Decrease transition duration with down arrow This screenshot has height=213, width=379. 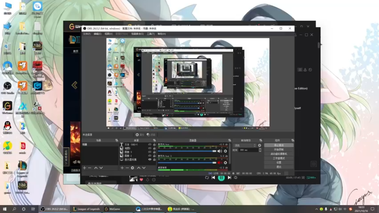click(260, 151)
